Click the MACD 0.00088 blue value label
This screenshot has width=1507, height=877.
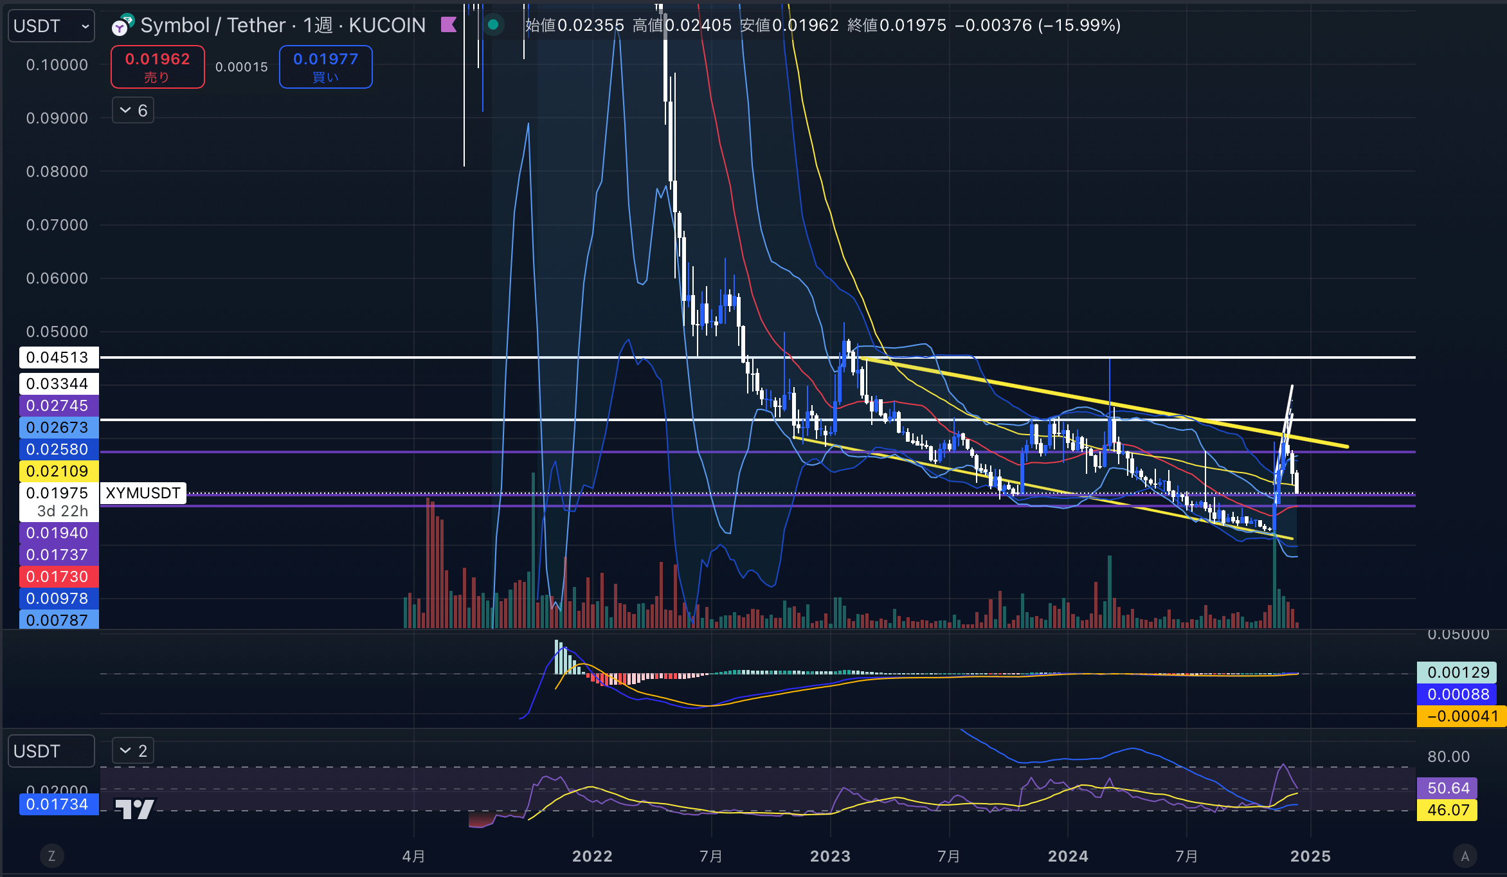pos(1457,694)
